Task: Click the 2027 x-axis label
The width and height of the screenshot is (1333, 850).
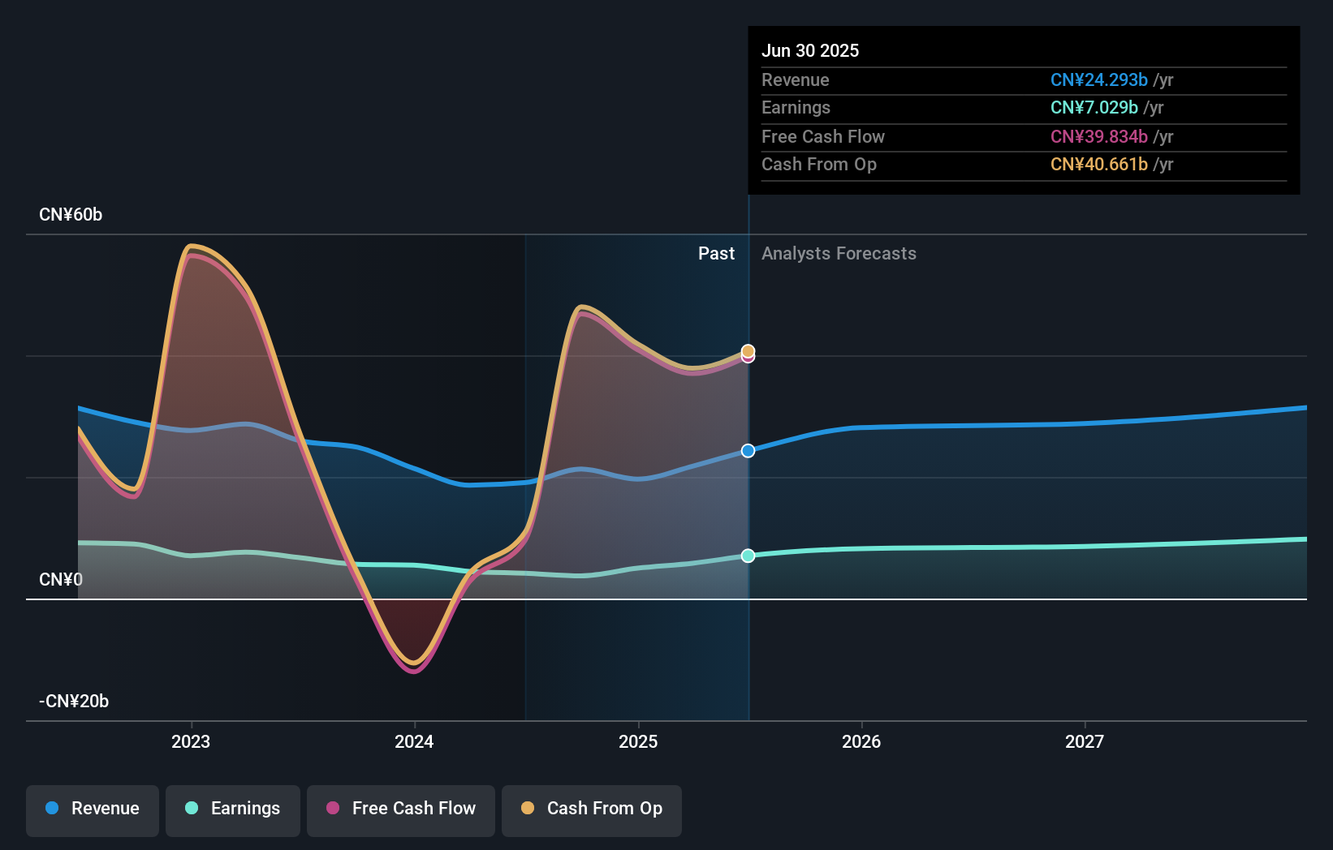Action: (1085, 741)
